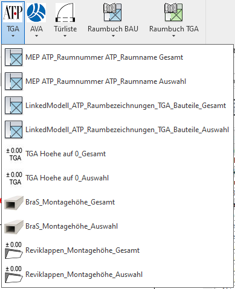Screen dimensions: 235x289
Task: Expand the Türliste dropdown arrow
Action: [x=65, y=36]
